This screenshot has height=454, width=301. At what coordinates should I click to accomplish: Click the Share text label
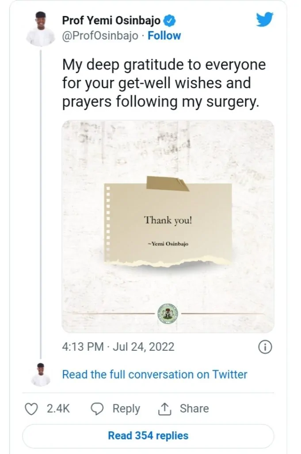[x=194, y=409]
